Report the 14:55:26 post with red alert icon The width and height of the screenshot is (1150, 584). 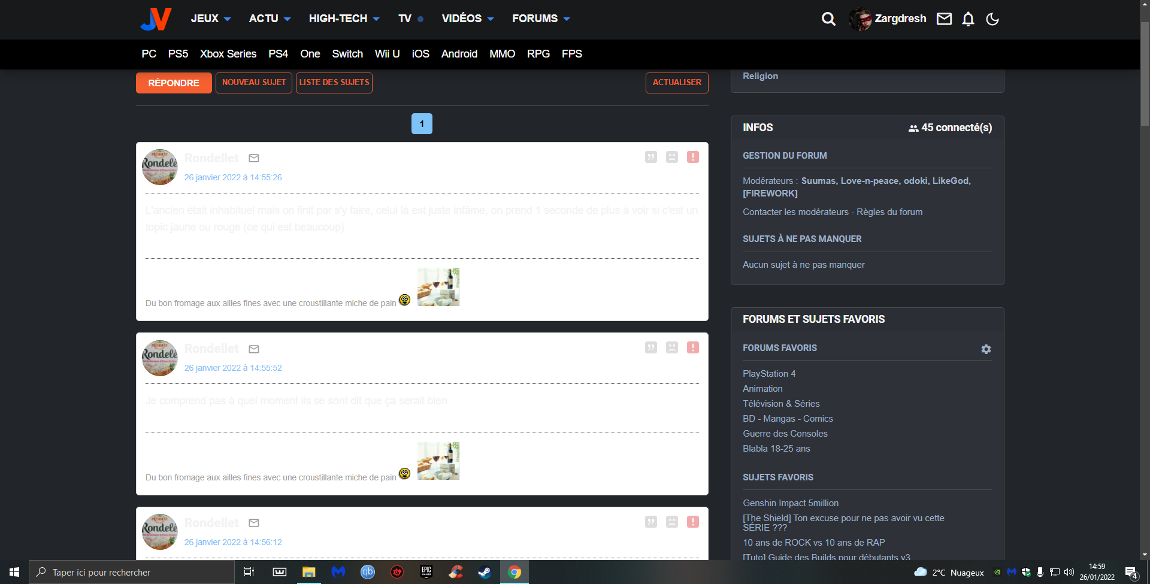(693, 157)
